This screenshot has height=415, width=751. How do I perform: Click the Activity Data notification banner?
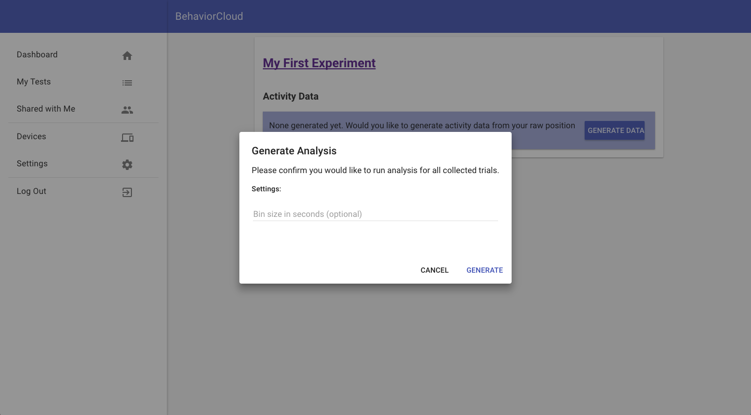point(422,125)
